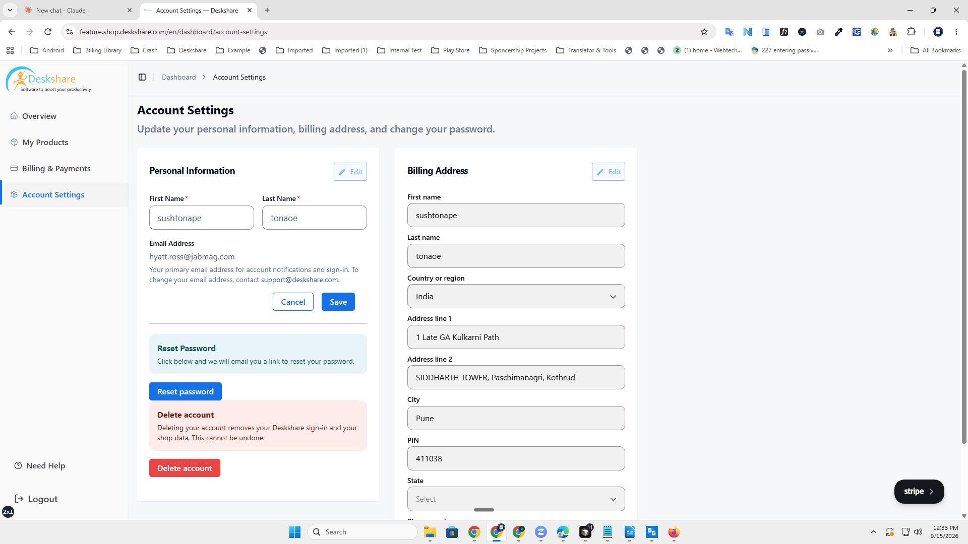Click the Google Translate extension icon
The image size is (968, 544).
[730, 32]
